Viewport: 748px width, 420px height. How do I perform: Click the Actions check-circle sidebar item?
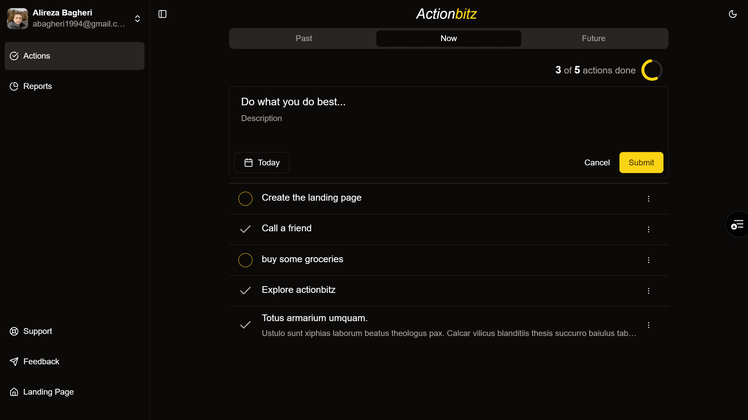click(75, 56)
